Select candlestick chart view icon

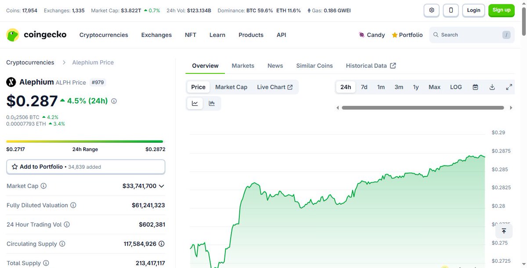pos(212,103)
